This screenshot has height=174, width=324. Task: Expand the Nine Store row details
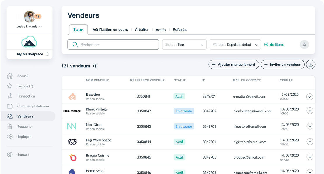(x=310, y=126)
